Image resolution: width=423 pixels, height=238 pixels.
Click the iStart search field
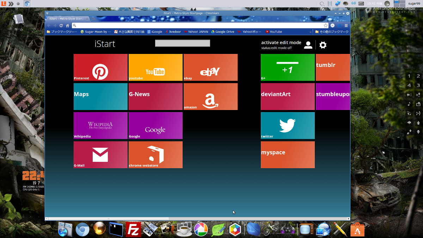pos(183,43)
